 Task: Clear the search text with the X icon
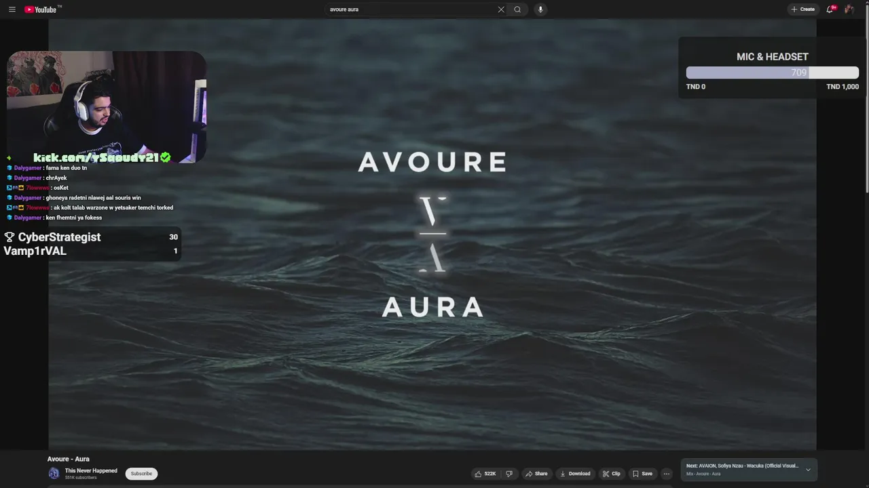click(501, 9)
